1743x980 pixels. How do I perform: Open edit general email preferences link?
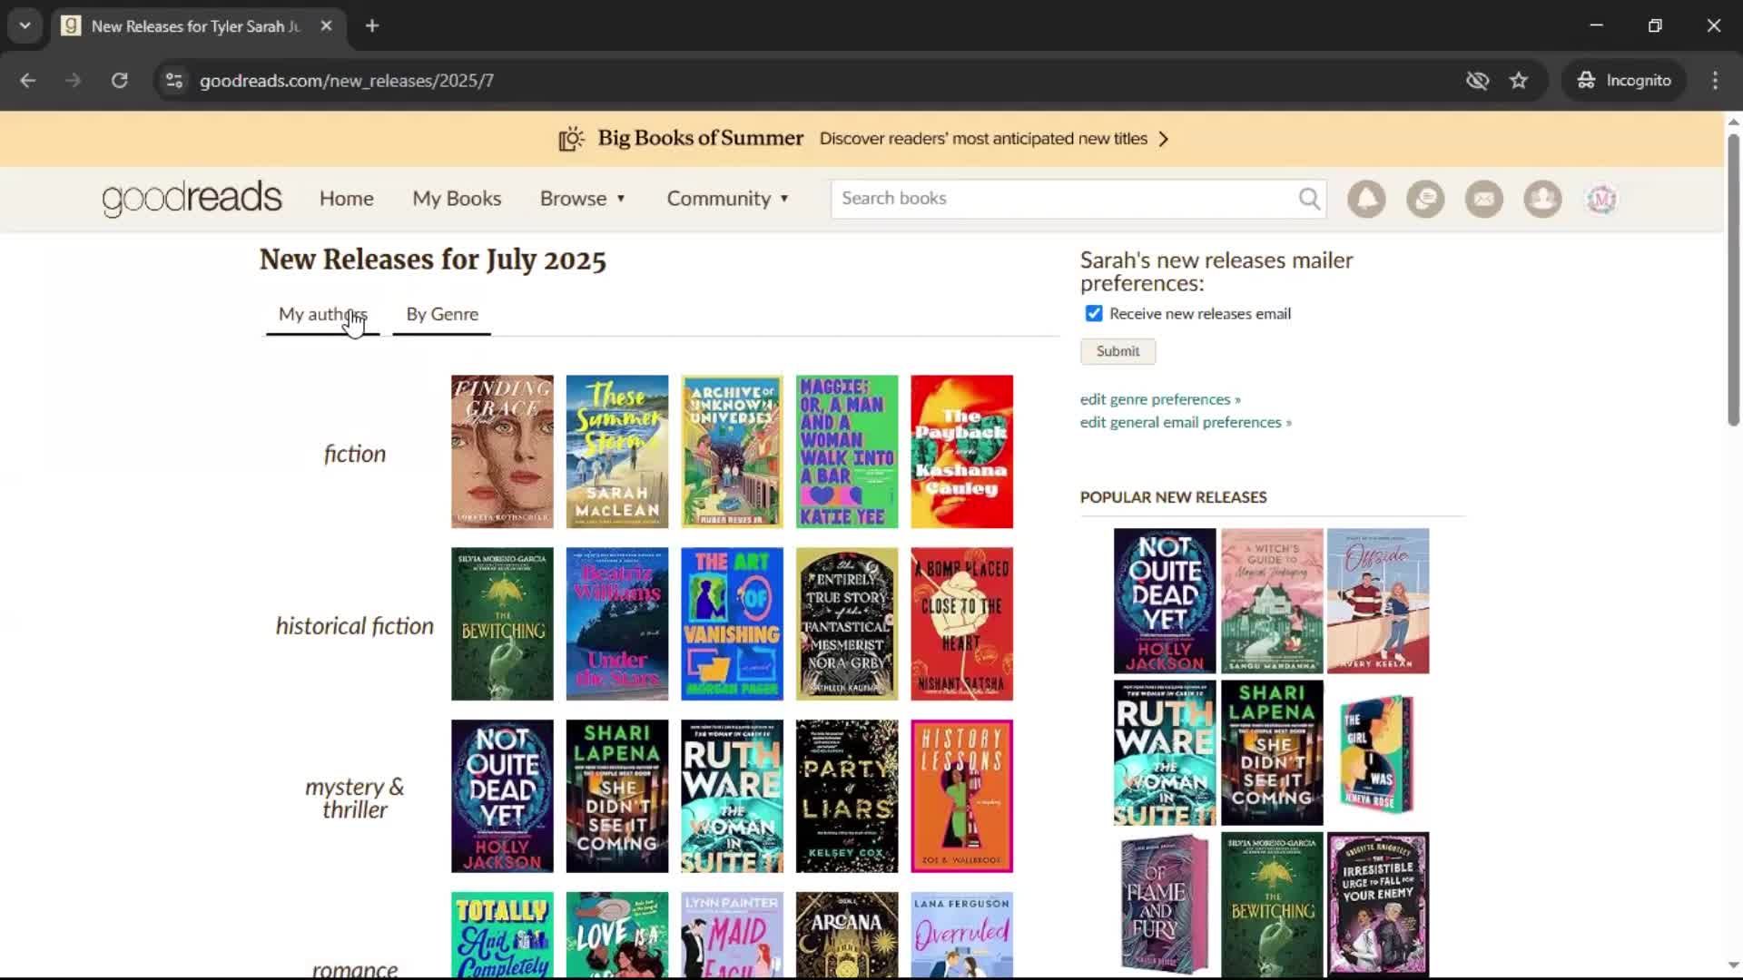[1186, 422]
